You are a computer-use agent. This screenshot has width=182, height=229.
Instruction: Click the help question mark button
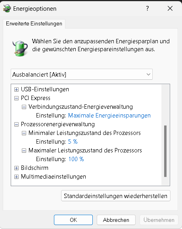148,8
